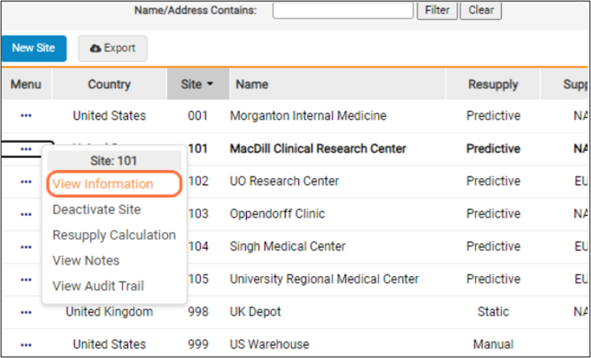Open the menu dots for Morganton Internal Medicine

pyautogui.click(x=26, y=116)
